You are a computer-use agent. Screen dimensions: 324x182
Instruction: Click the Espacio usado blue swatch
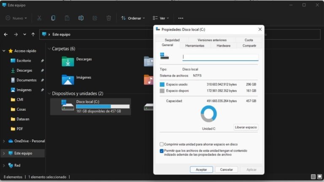(162, 84)
